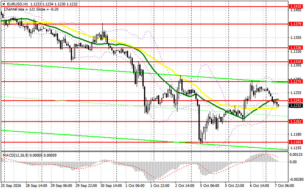Select the 1.1379 red price level label

pos(296,24)
